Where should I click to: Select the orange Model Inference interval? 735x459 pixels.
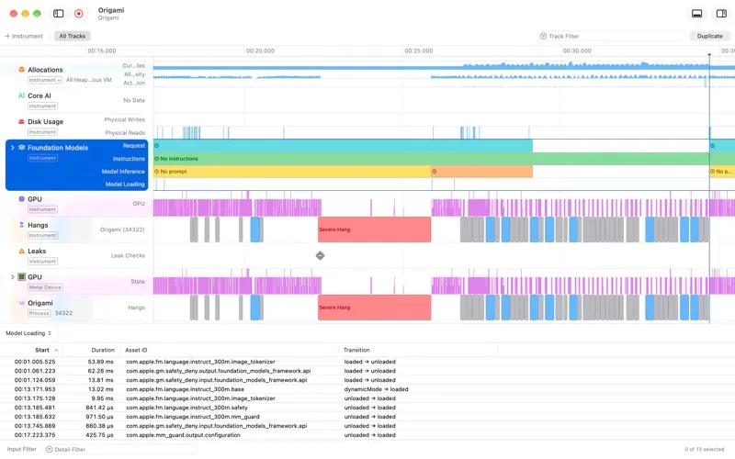tap(481, 172)
